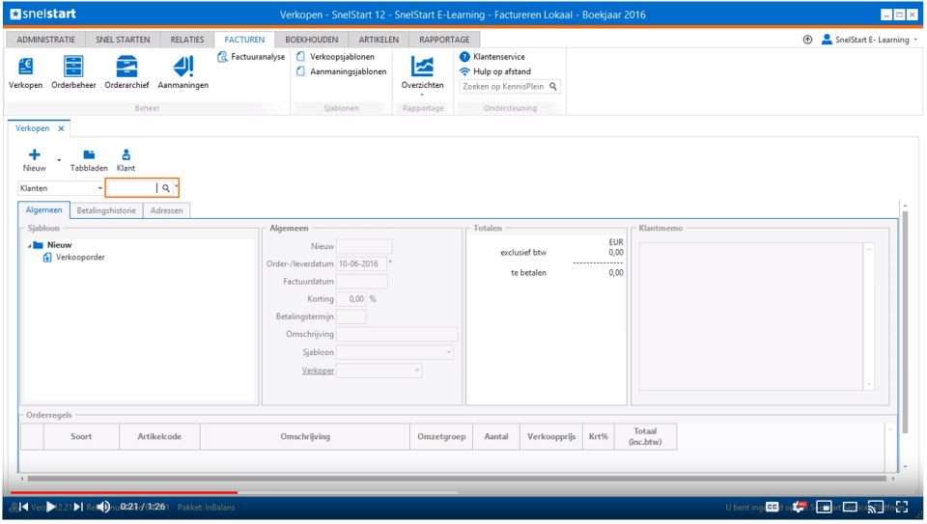Open the ARTIKELEN ribbon tab

coord(379,40)
